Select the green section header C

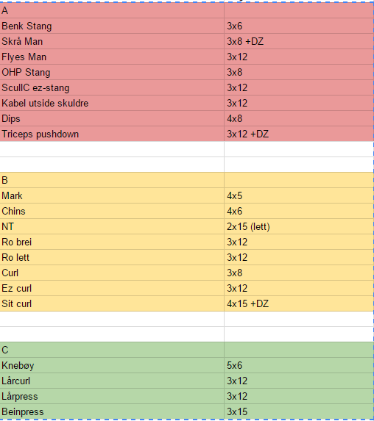112,350
